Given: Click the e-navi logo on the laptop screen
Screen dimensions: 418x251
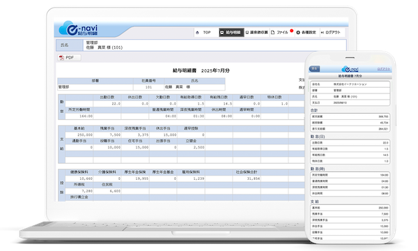Looking at the screenshot, I should pos(78,29).
